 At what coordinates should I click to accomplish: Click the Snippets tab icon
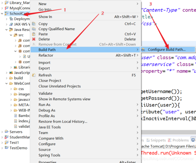pos(148,140)
